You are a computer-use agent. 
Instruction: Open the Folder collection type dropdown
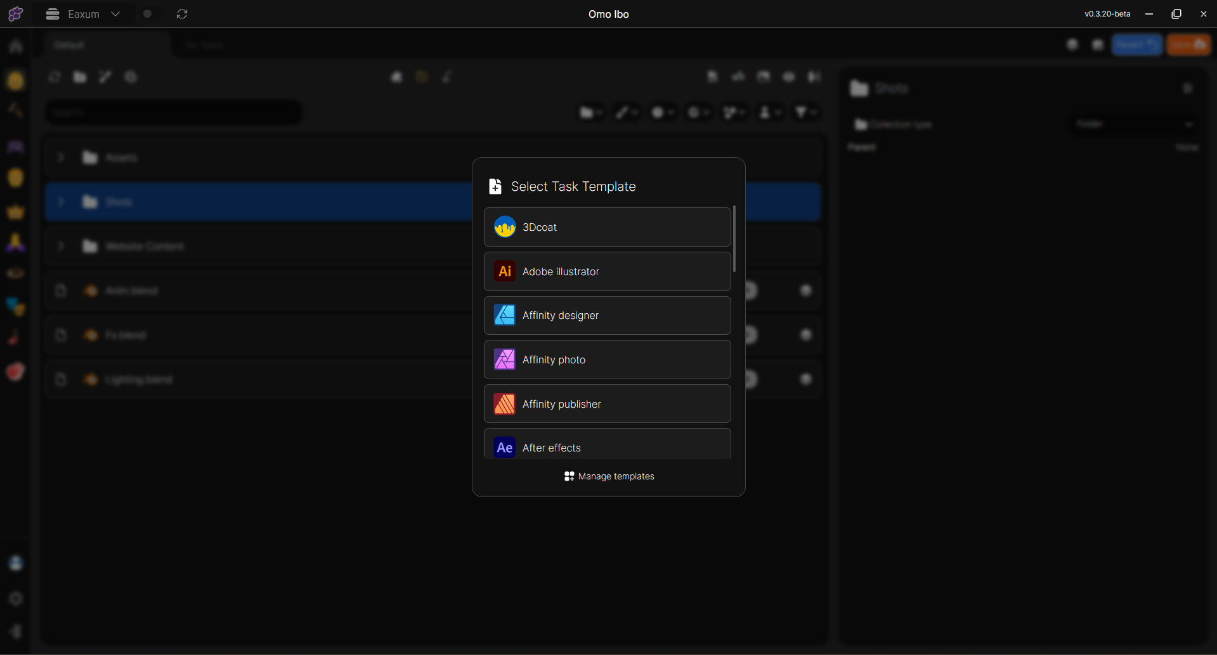point(1135,124)
